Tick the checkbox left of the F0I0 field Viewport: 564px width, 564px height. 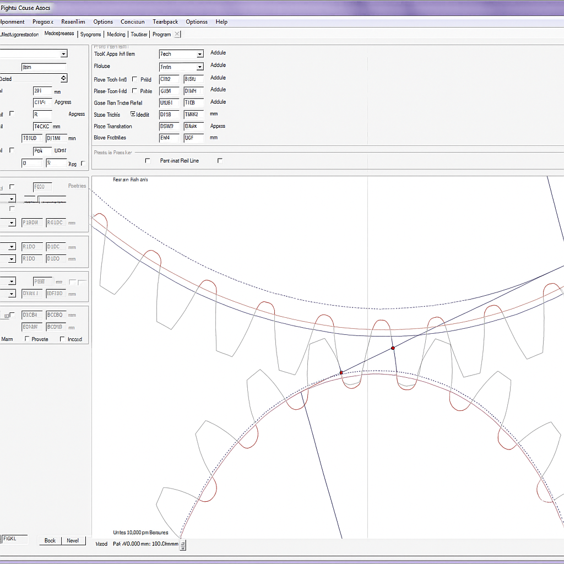(x=12, y=187)
